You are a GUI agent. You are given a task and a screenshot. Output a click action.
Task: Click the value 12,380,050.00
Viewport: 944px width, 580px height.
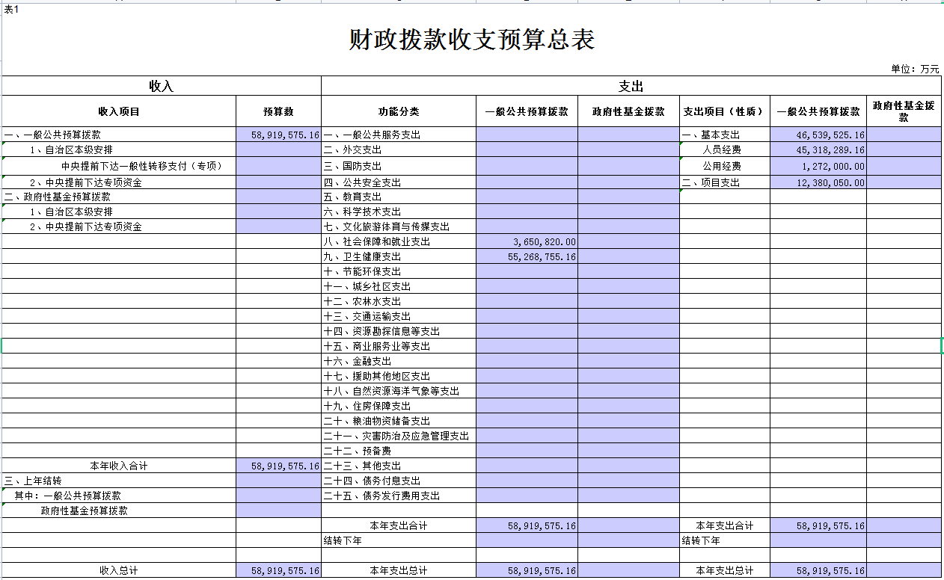tap(830, 182)
